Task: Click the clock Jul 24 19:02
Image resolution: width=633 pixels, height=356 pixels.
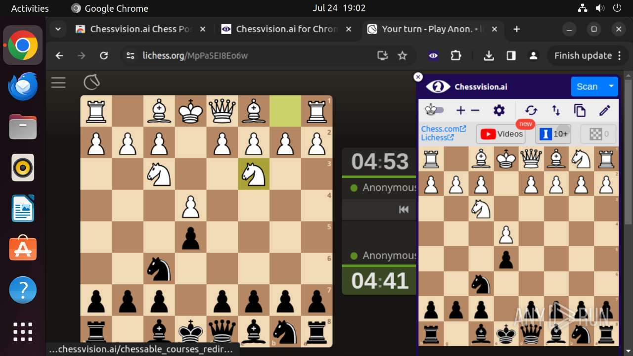Action: point(339,8)
